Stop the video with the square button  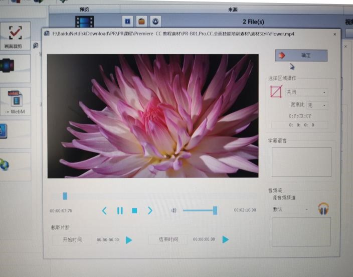coord(134,210)
